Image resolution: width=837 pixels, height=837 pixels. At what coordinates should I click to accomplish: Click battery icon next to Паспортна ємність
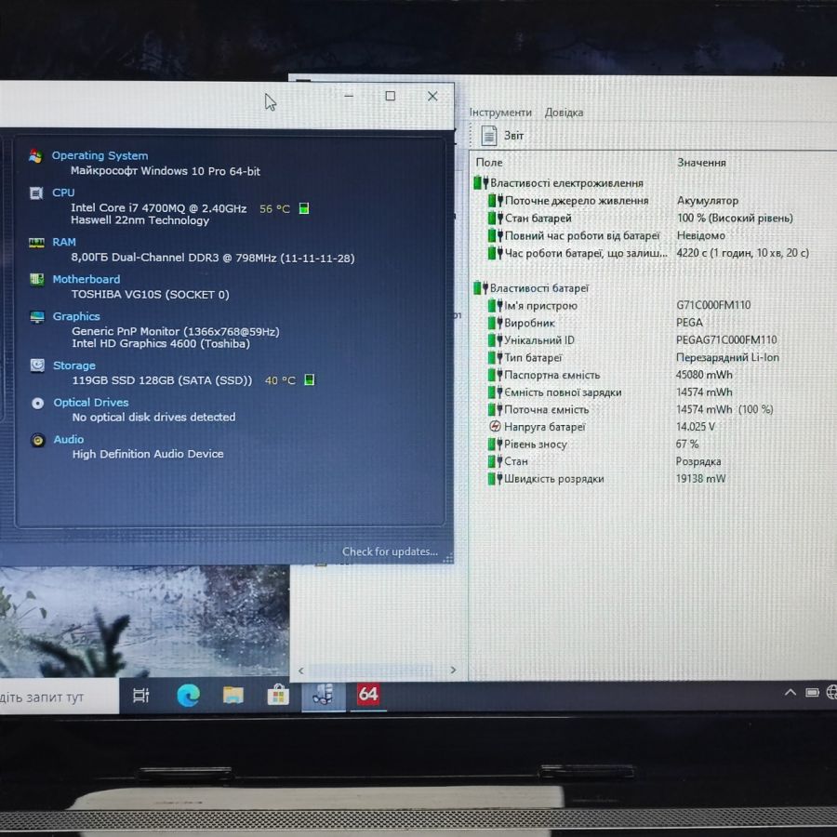495,375
